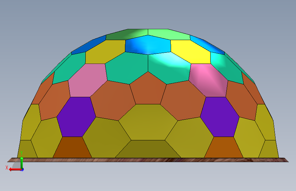This screenshot has width=296, height=191.
Task: Select the central brown pentagon face
Action: click(x=148, y=89)
